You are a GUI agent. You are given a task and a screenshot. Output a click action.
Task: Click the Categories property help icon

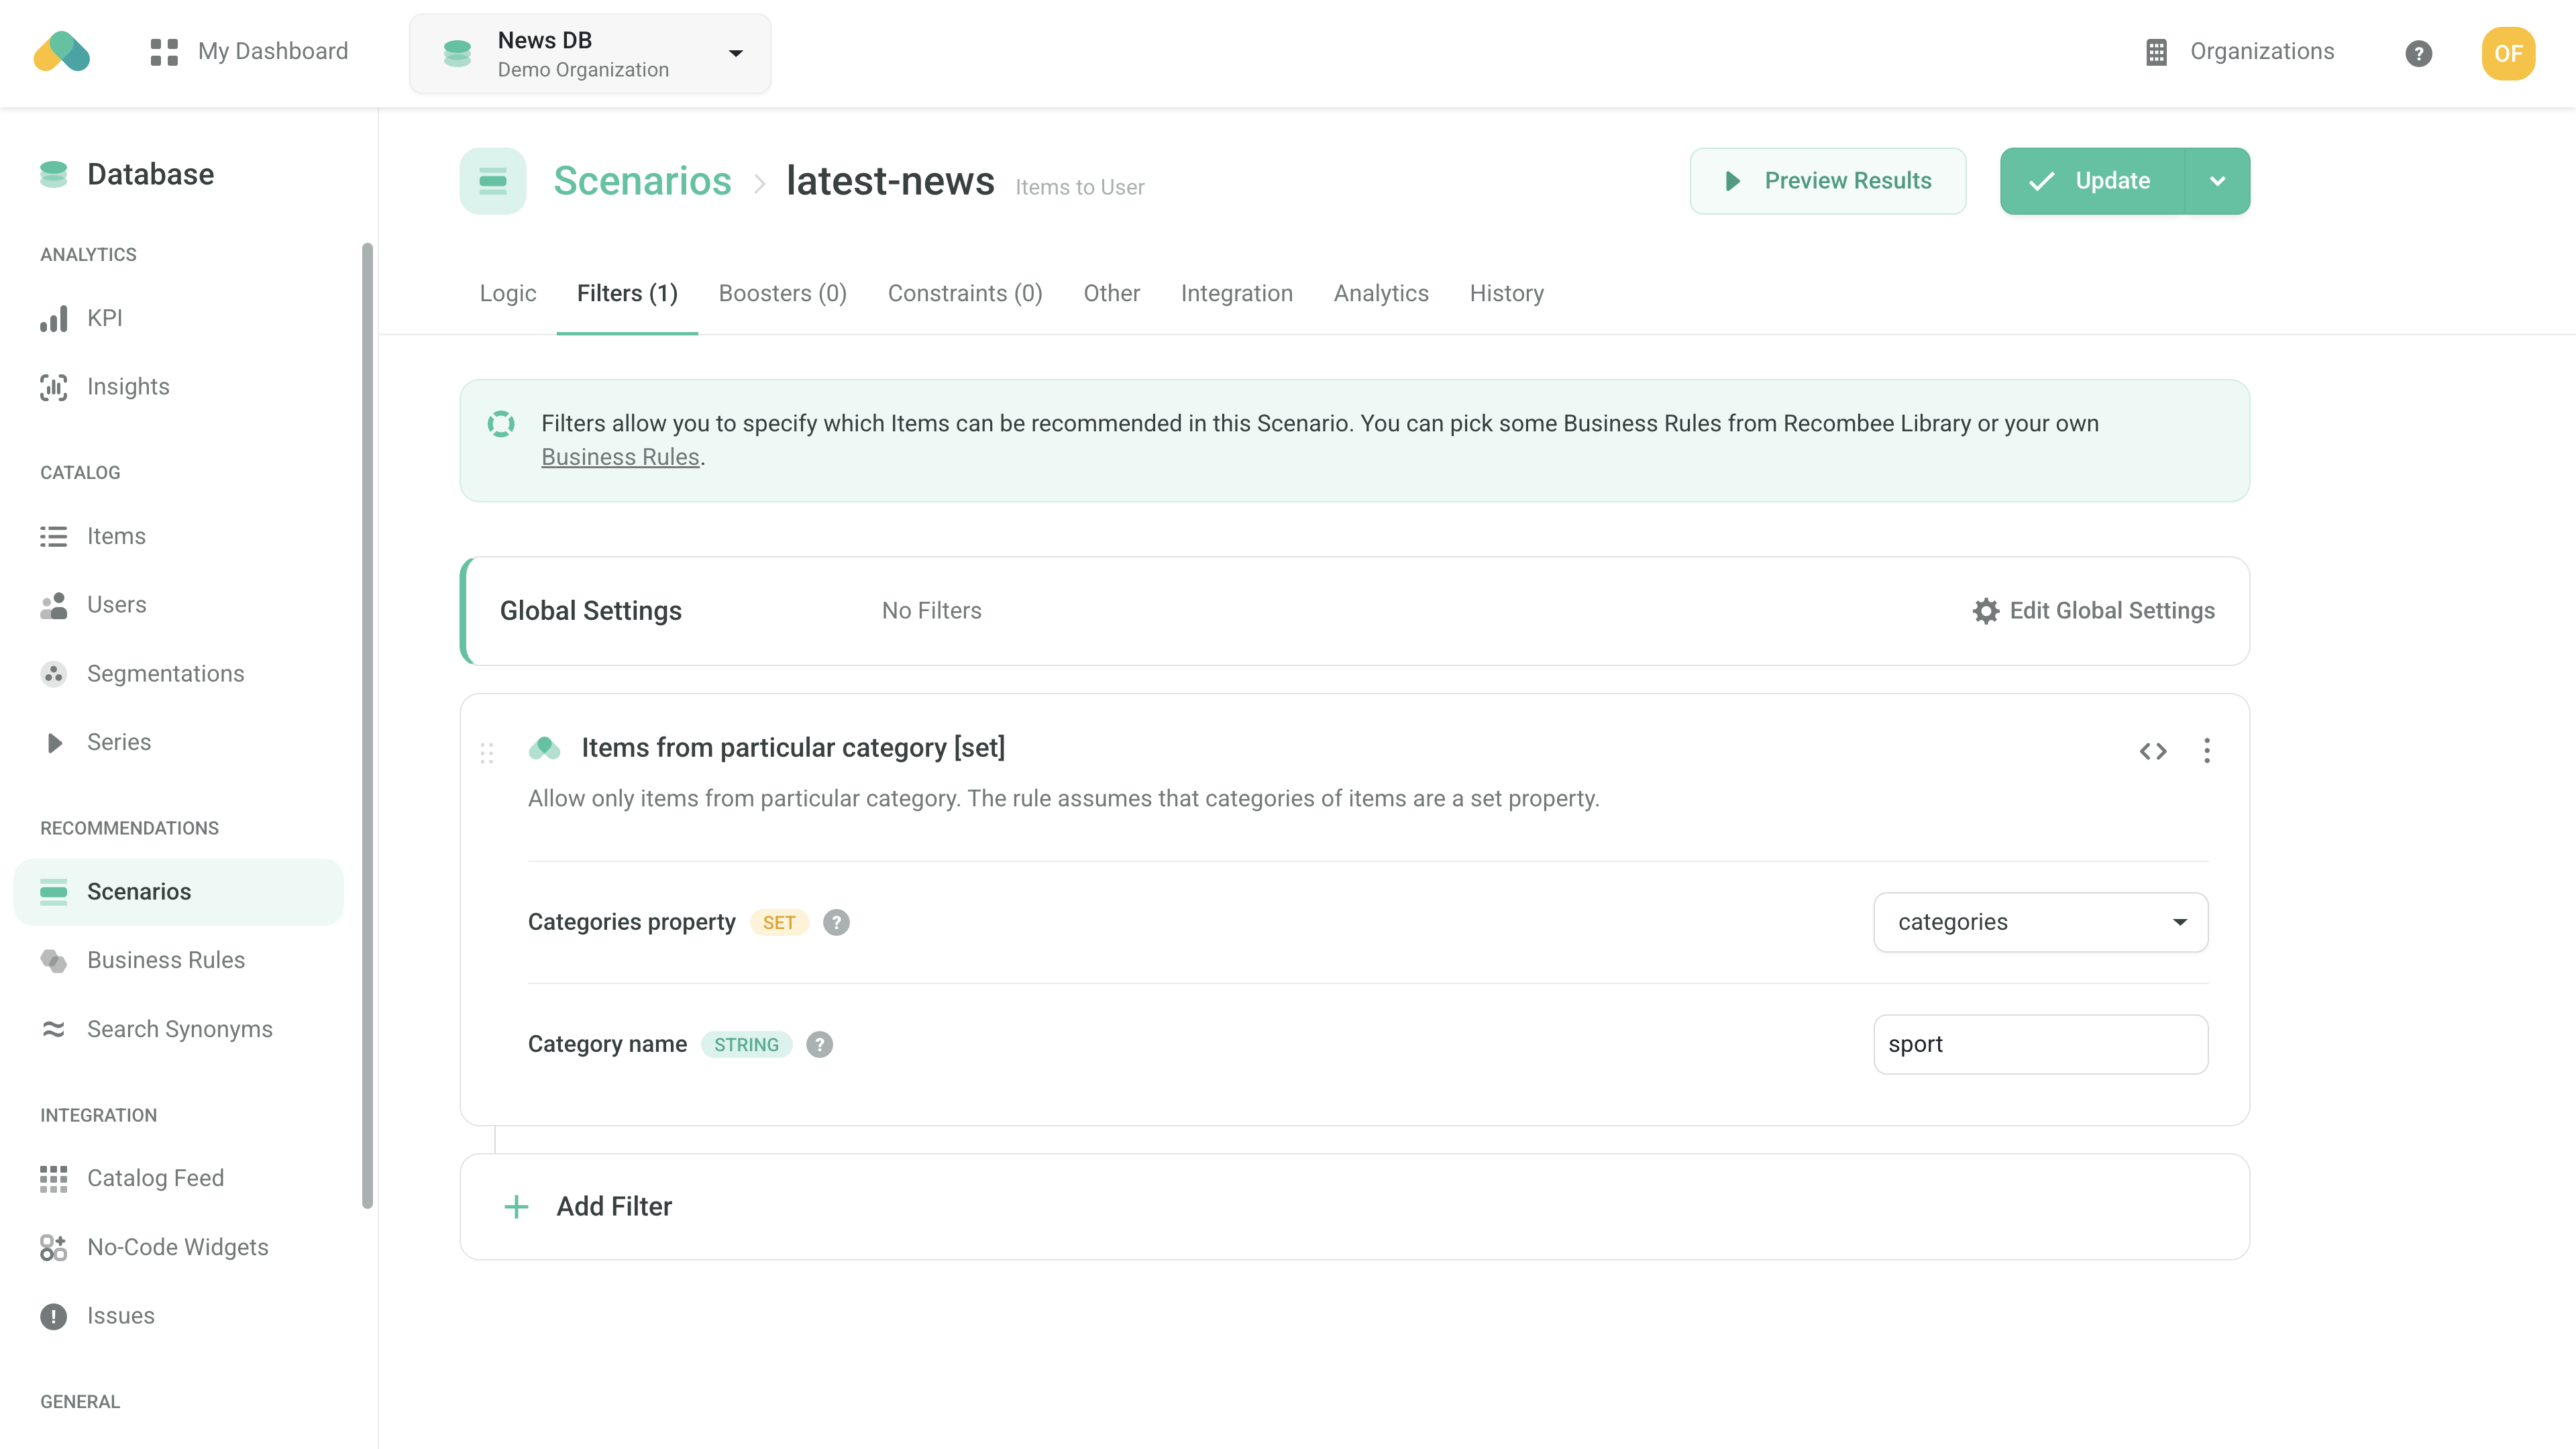click(836, 922)
